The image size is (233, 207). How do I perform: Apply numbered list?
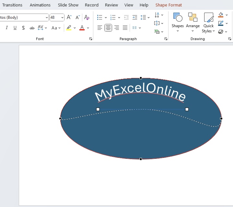[113, 17]
